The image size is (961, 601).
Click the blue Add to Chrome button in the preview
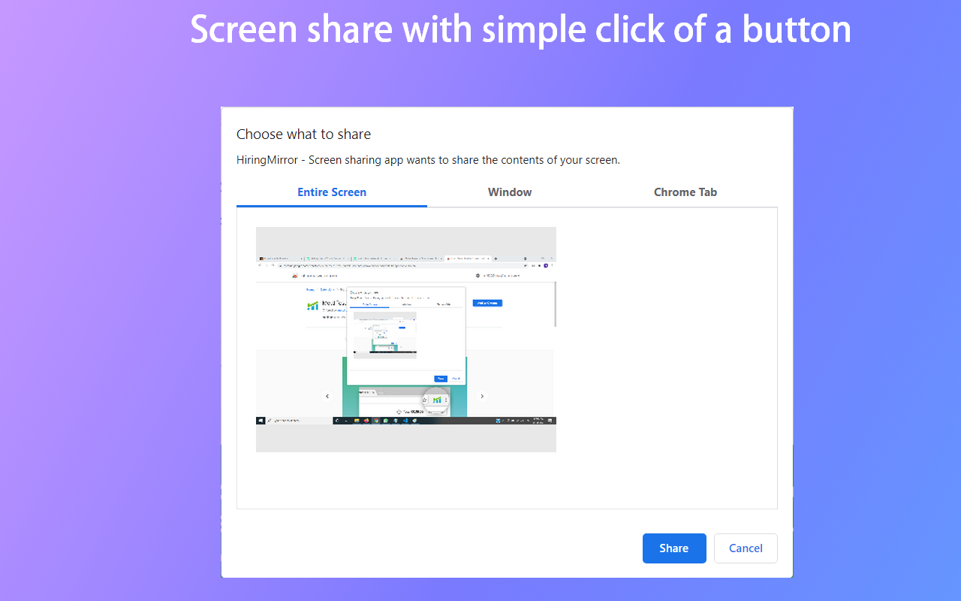[488, 304]
